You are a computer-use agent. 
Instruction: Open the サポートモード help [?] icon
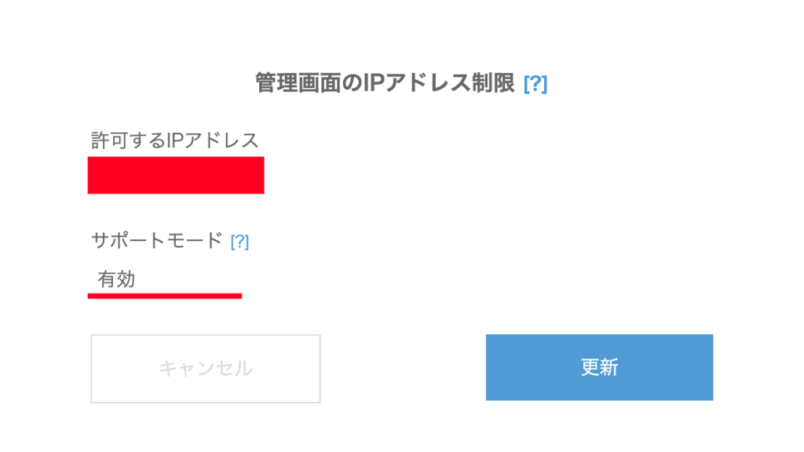[x=239, y=242]
